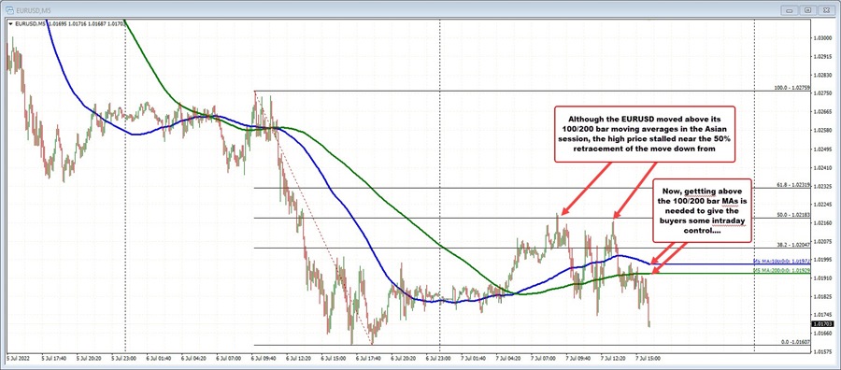841x370 pixels.
Task: Click the 5 Jul 23:00 time axis label
Action: (125, 357)
